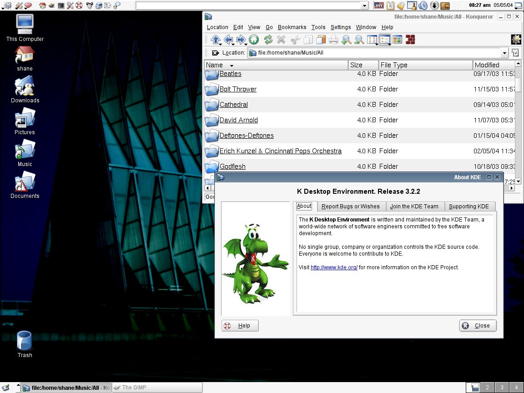Open the Downloads desktop folder
The width and height of the screenshot is (524, 393).
tap(25, 89)
